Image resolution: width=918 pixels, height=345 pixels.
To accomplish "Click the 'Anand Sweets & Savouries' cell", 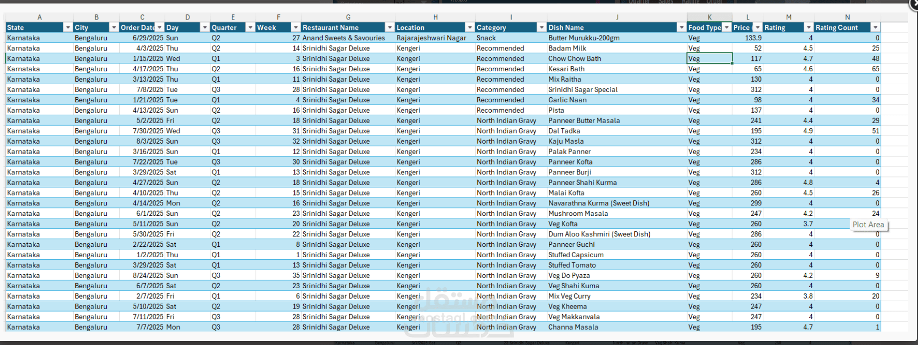I will [x=348, y=38].
